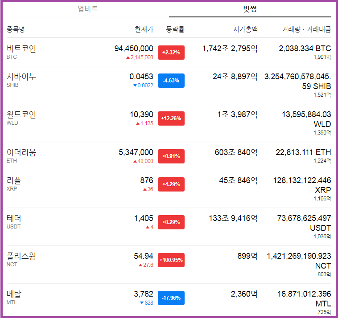Click the SHIB trade value 1,521억
The height and width of the screenshot is (318, 338).
pyautogui.click(x=322, y=95)
